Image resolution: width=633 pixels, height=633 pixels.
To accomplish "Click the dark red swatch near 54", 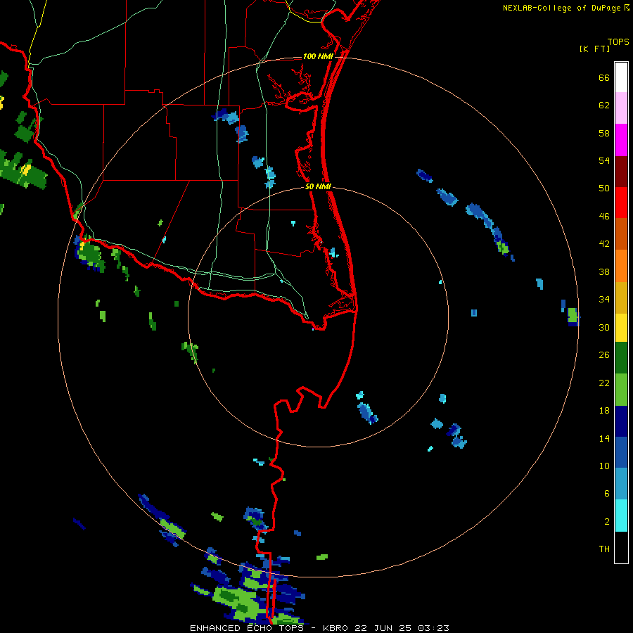I will click(x=621, y=172).
